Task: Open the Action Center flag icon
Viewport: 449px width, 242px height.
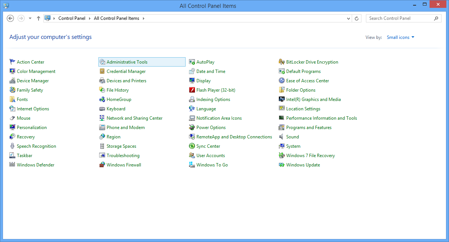Action: (x=12, y=62)
